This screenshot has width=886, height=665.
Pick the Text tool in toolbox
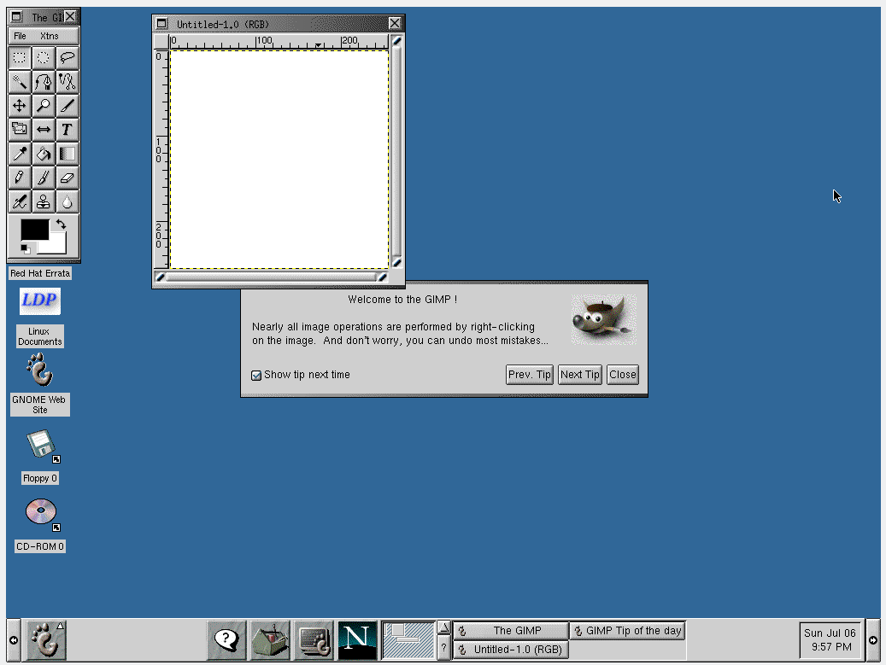67,130
